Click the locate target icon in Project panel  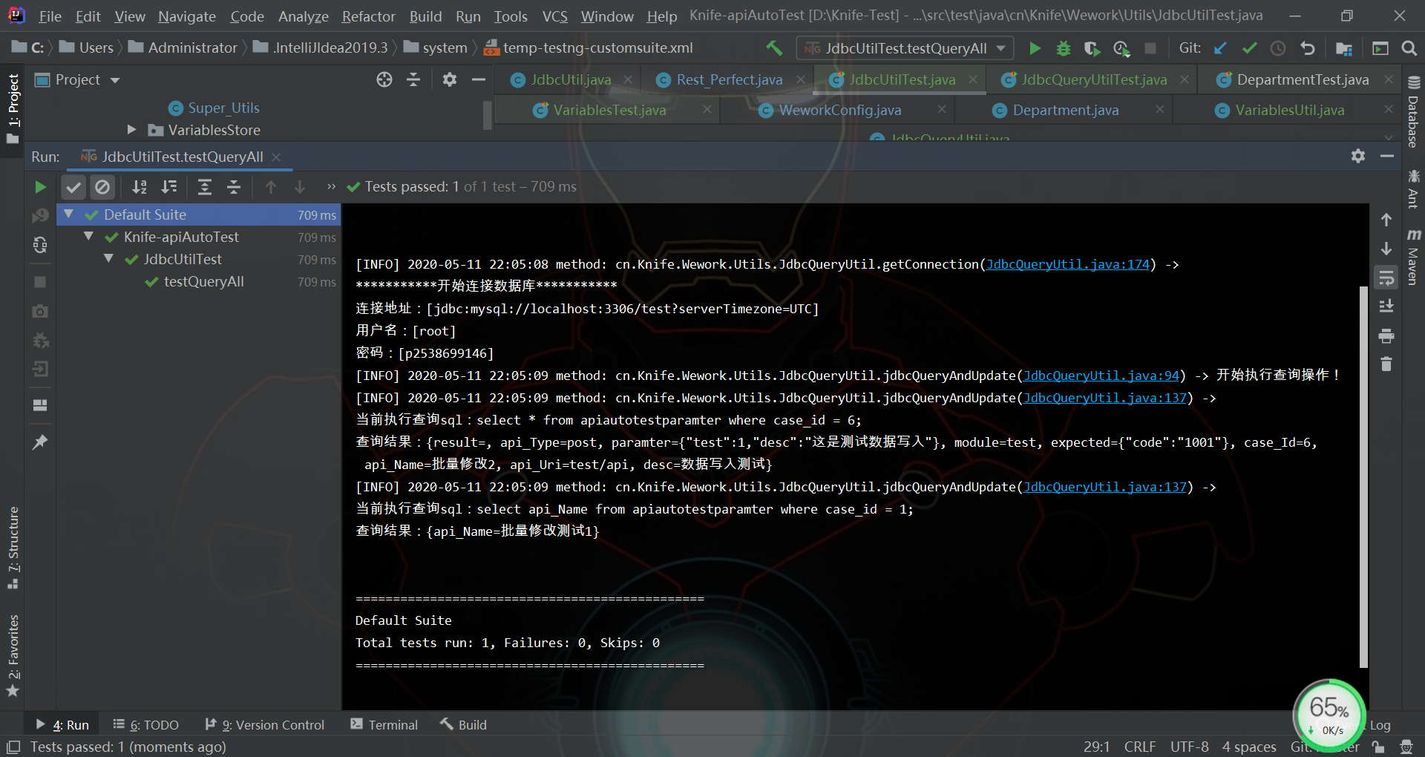(x=384, y=79)
